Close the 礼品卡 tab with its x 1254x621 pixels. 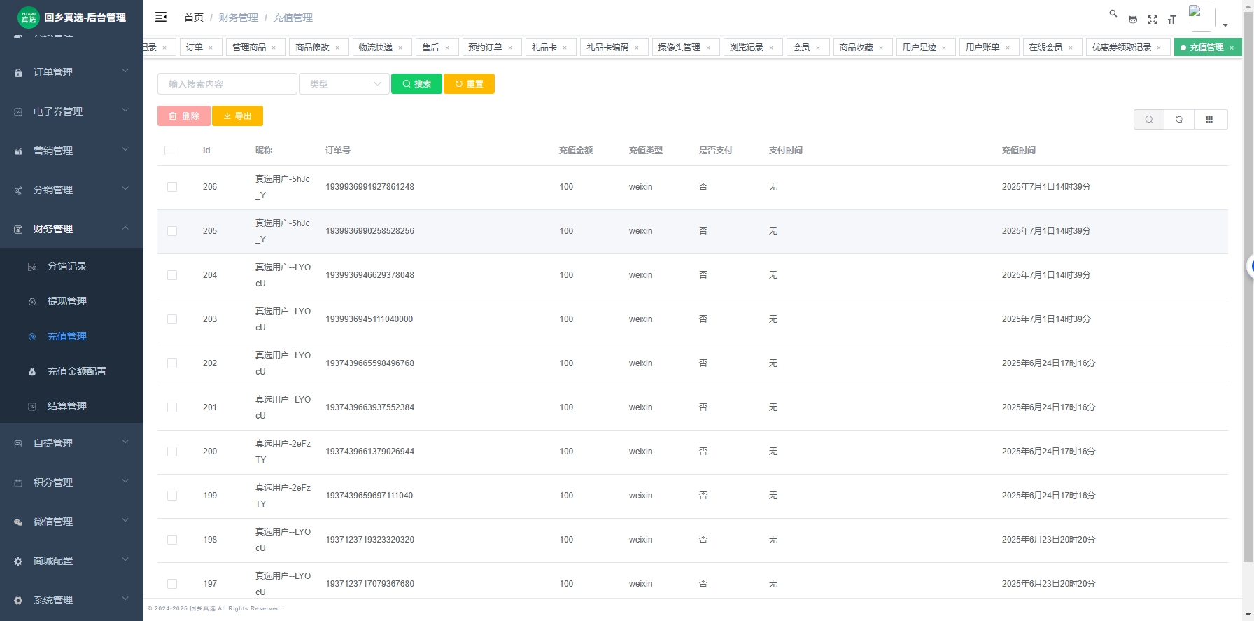(565, 48)
